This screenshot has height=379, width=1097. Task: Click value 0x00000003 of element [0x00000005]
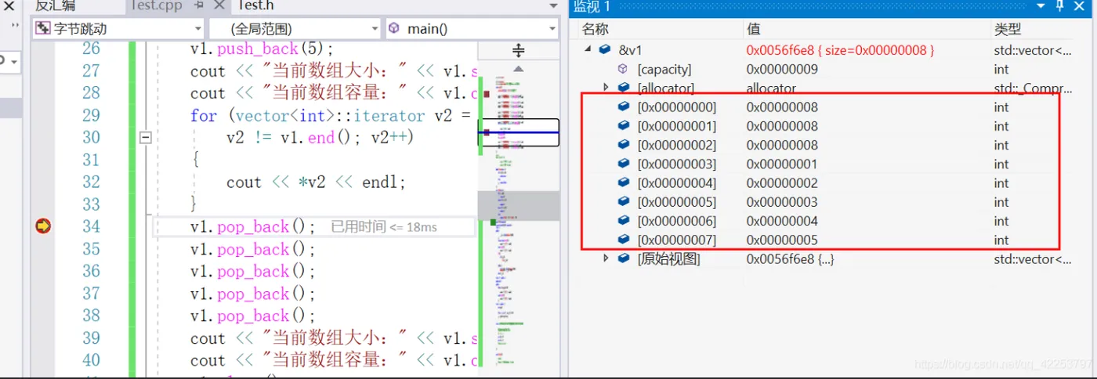tap(782, 202)
